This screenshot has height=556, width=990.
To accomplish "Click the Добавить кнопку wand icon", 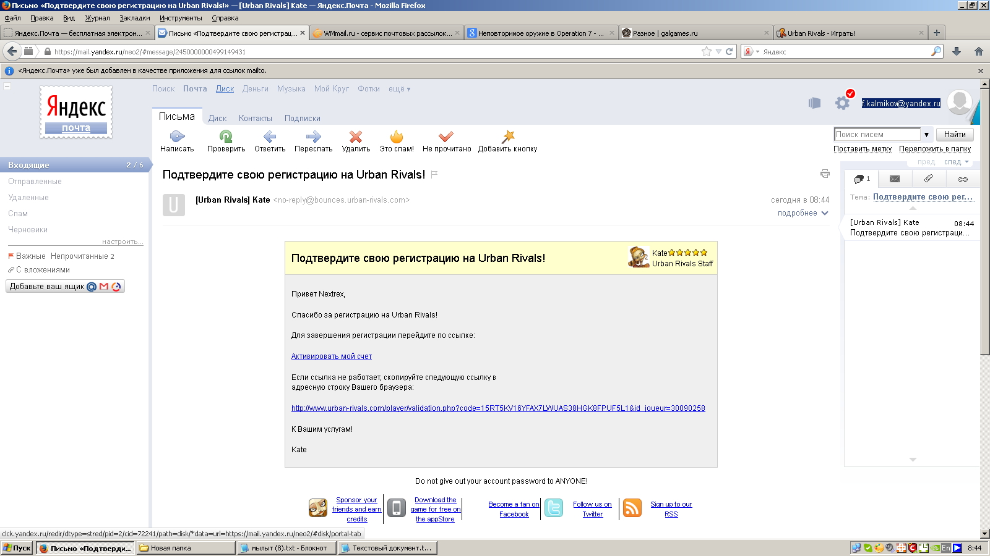I will 508,137.
